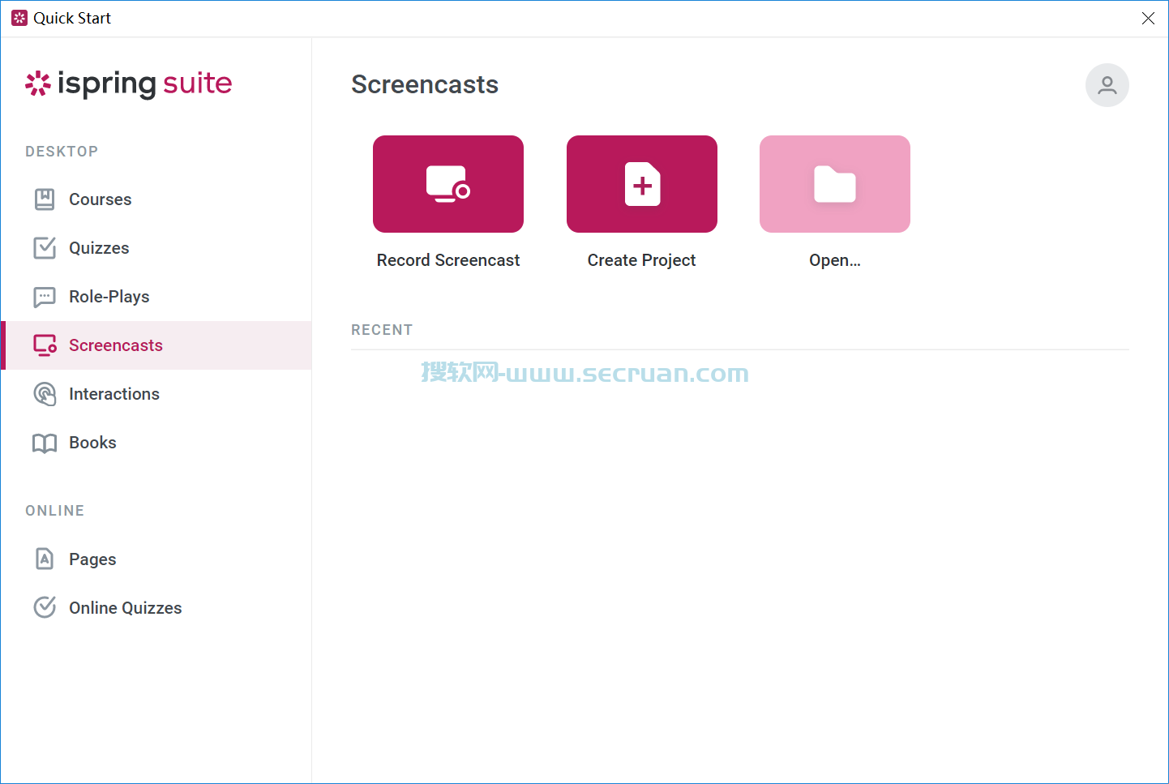The width and height of the screenshot is (1169, 784).
Task: Go to Role-Plays
Action: (x=156, y=297)
